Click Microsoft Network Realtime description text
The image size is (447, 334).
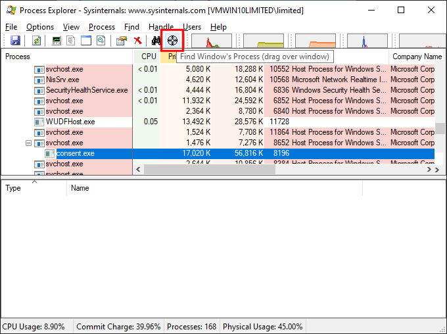(339, 80)
